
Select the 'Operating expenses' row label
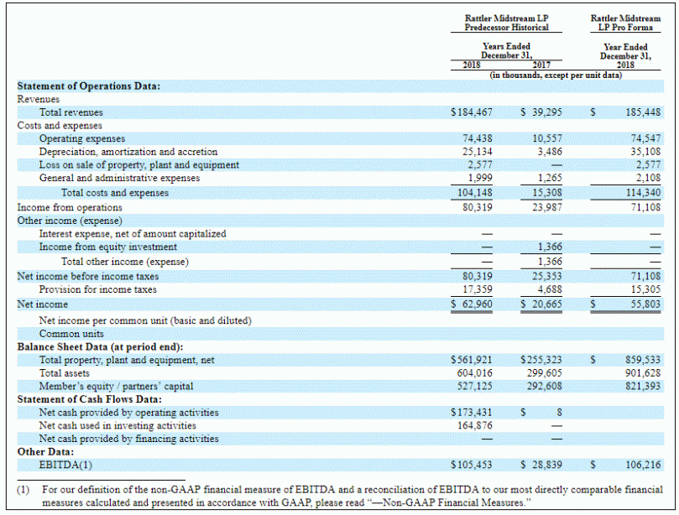(x=82, y=138)
